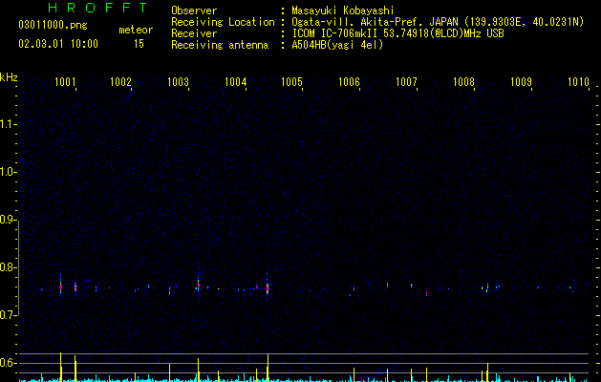Click the Receiving Location label
Viewport: 601px width, 382px height.
[x=223, y=22]
